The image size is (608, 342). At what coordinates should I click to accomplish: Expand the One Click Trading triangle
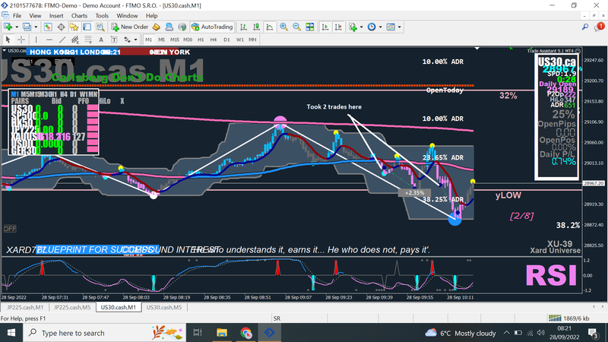coord(5,50)
